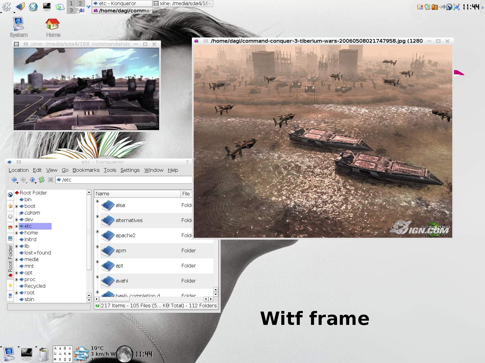Click the network connections tray icon
The width and height of the screenshot is (485, 363).
(x=457, y=7)
